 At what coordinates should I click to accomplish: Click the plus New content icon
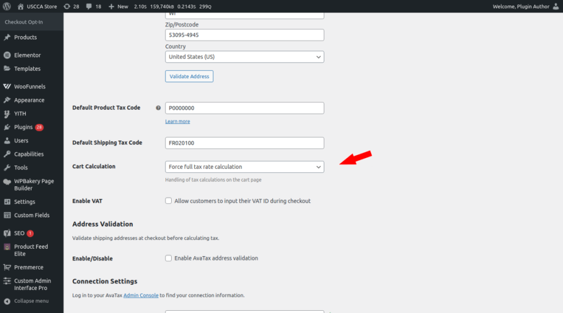point(111,6)
